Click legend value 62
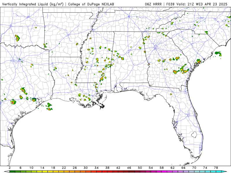This screenshot has height=173, width=231. pyautogui.click(x=173, y=168)
